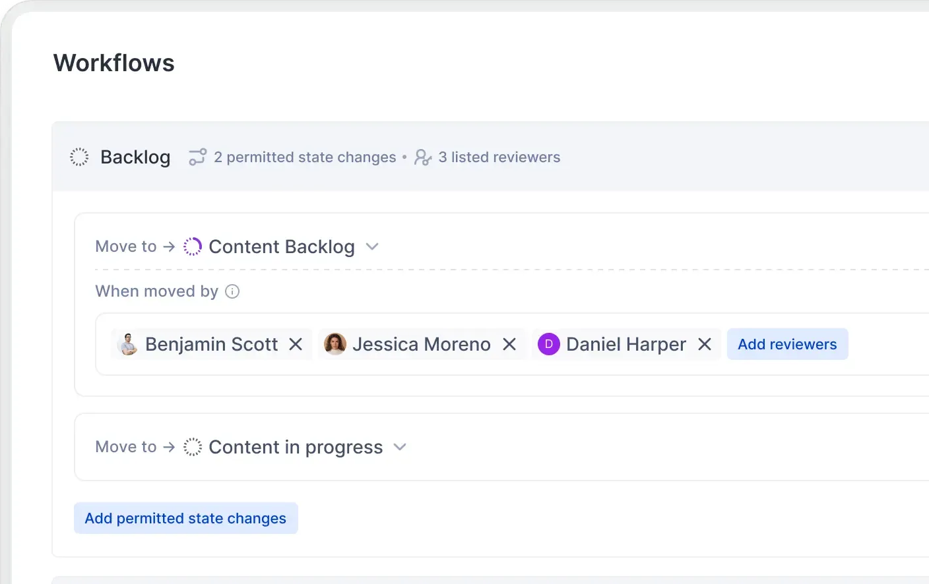Click the Backlog state dotted circle icon
The image size is (929, 584).
79,157
